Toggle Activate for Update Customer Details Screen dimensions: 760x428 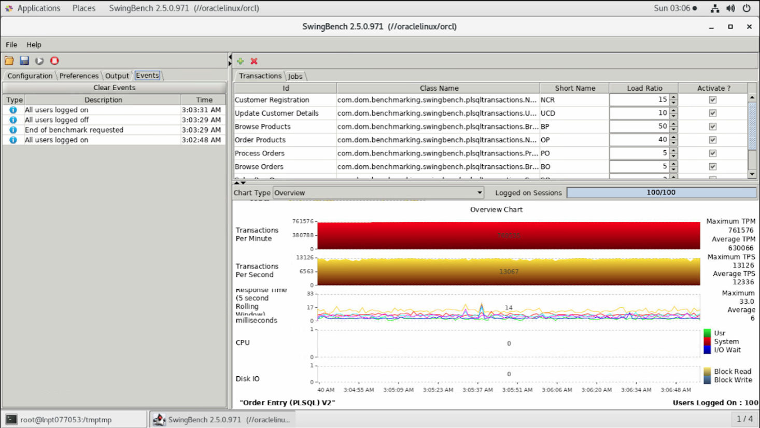pyautogui.click(x=713, y=113)
